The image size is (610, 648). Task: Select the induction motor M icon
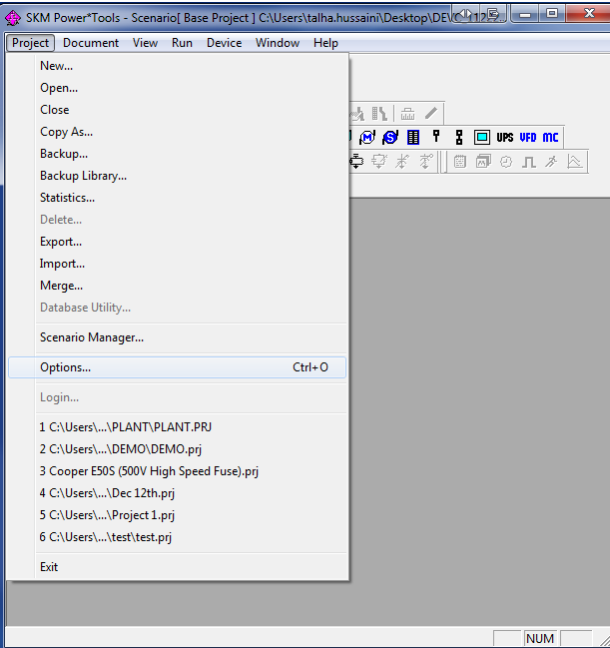[x=367, y=137]
